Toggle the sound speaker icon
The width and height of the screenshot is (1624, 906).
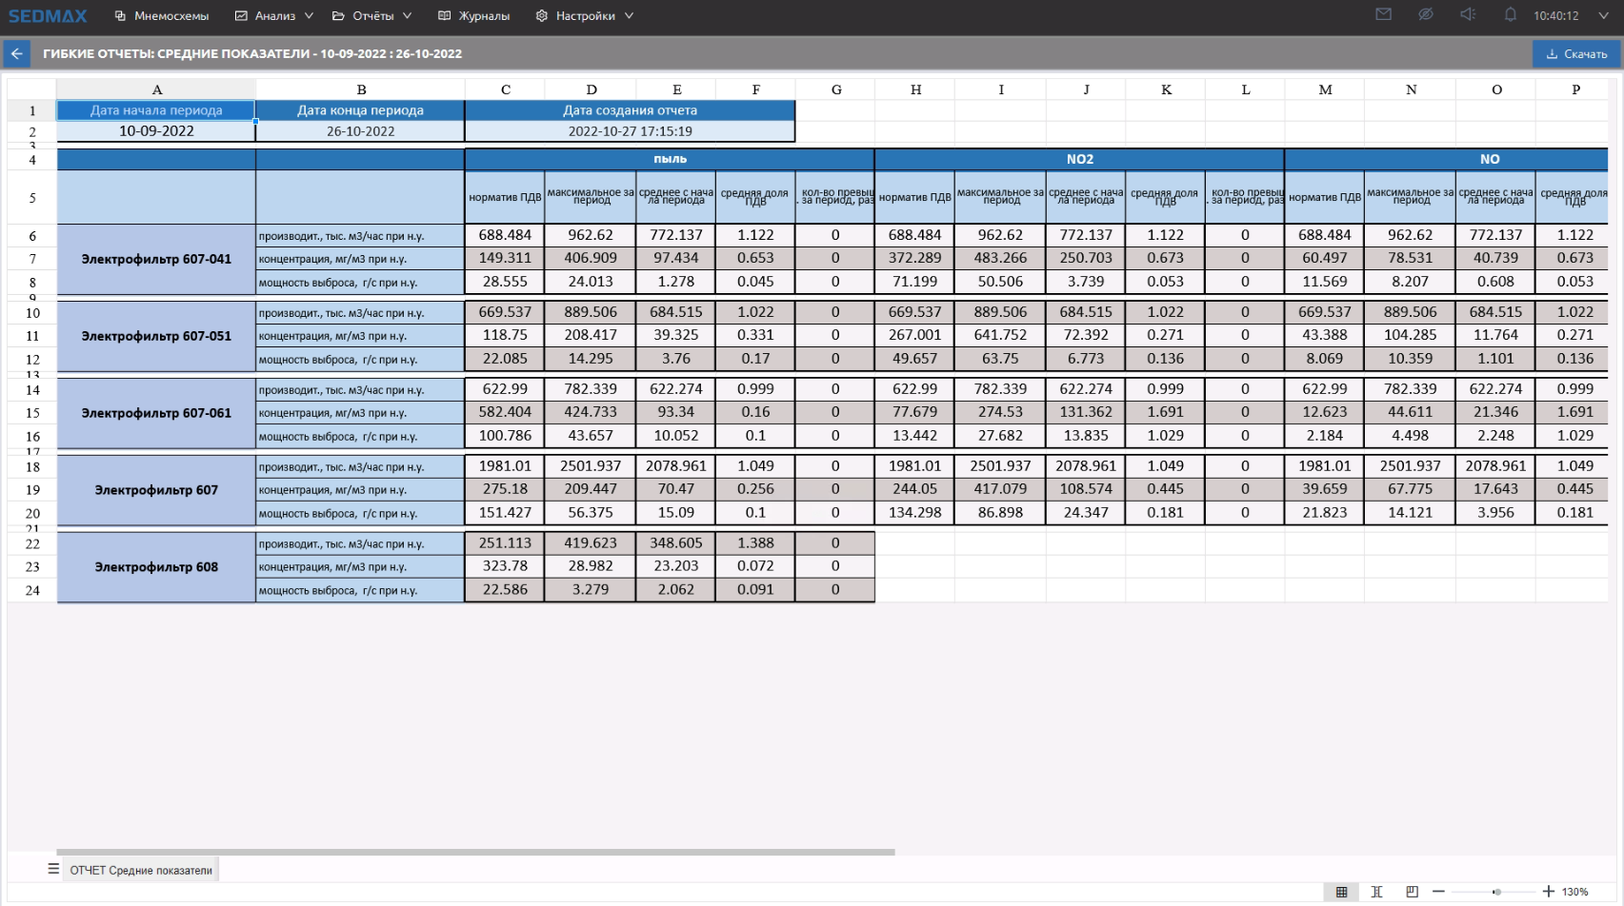[x=1468, y=14]
